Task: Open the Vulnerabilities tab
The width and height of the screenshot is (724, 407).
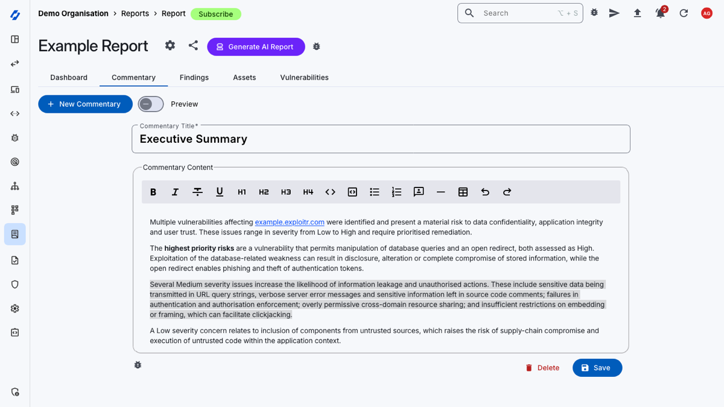Action: coord(304,77)
